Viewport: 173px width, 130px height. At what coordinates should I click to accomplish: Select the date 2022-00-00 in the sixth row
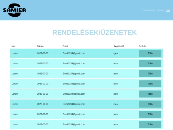point(43,104)
